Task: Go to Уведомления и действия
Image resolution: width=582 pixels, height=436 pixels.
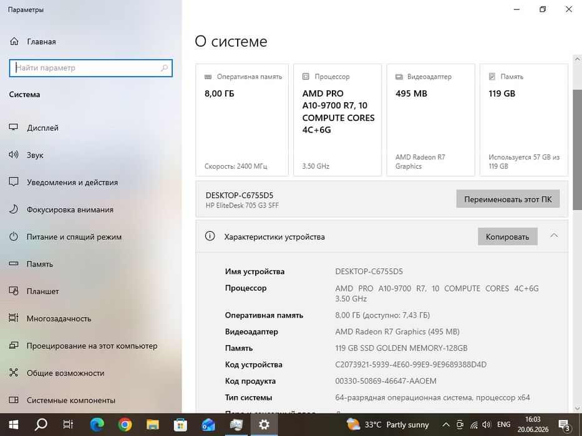Action: click(x=72, y=182)
